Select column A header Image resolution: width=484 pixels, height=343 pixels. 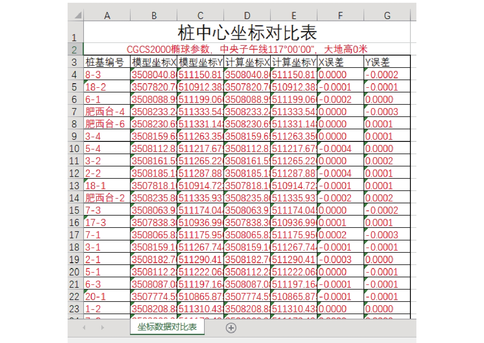(107, 15)
